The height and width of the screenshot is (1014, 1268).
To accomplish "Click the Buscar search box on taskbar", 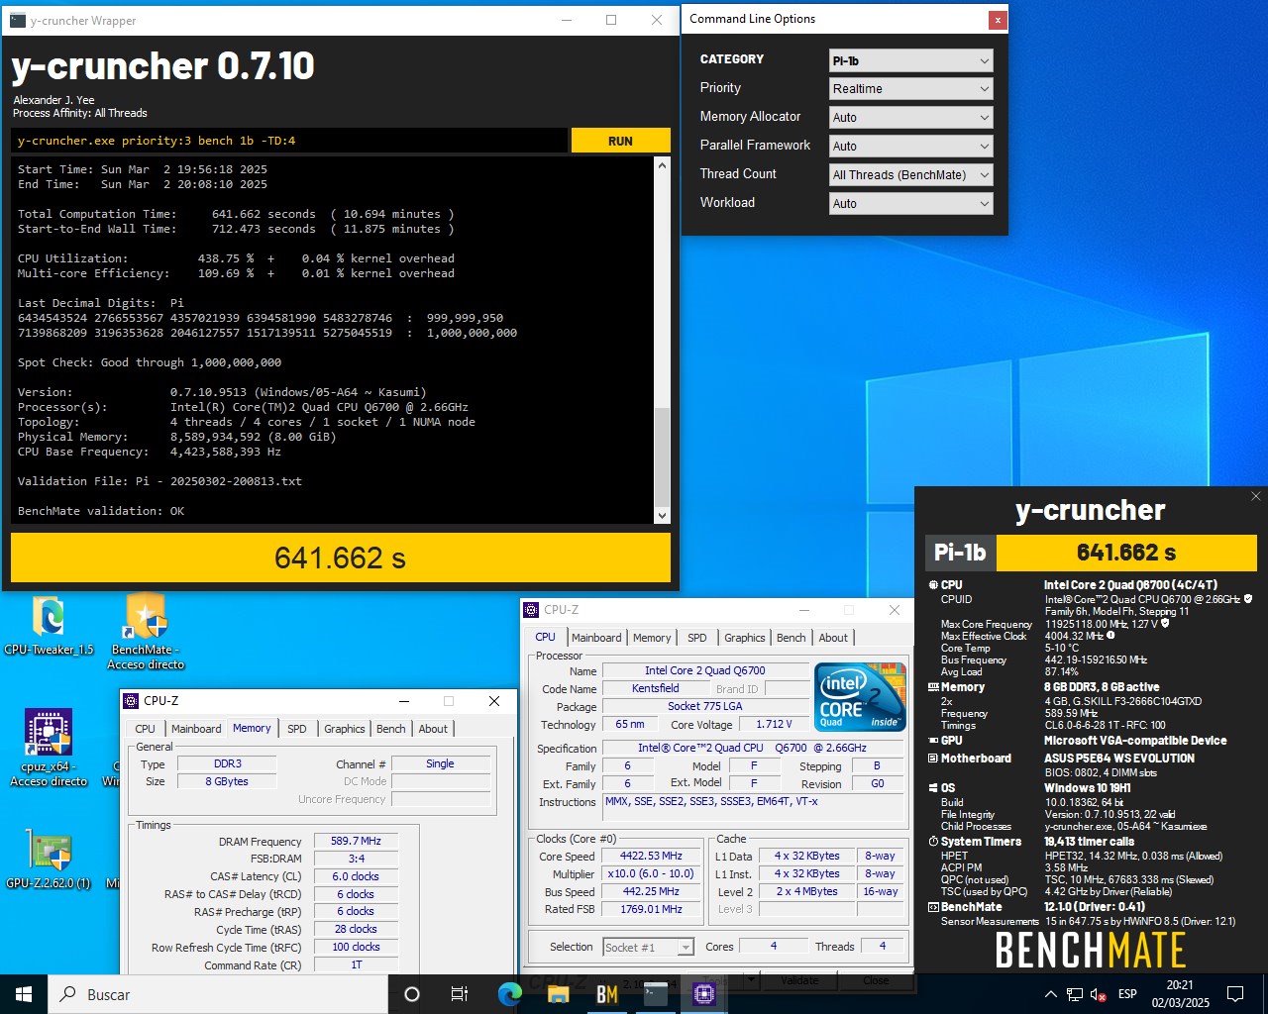I will click(218, 994).
